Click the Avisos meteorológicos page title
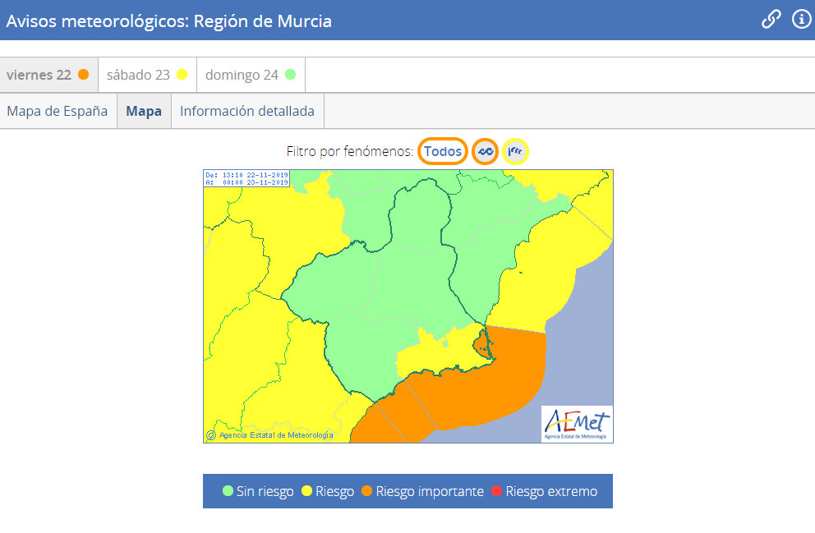815x533 pixels. 169,21
